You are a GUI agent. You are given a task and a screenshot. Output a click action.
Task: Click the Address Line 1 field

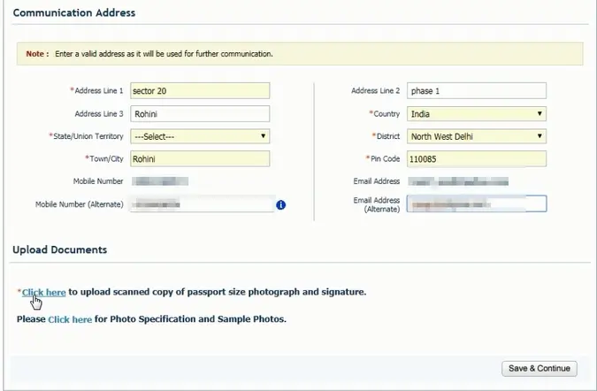coord(200,90)
